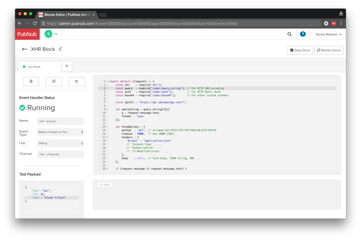361x240 pixels.
Task: Click the save floppy disk icon
Action: [77, 81]
